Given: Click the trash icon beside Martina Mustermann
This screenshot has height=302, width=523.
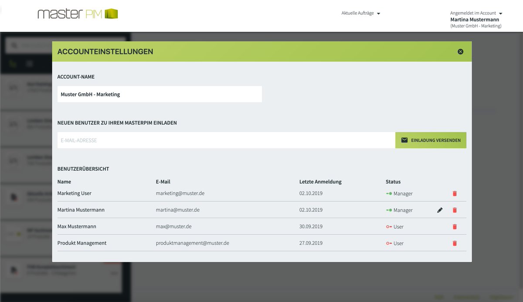Looking at the screenshot, I should pos(455,210).
